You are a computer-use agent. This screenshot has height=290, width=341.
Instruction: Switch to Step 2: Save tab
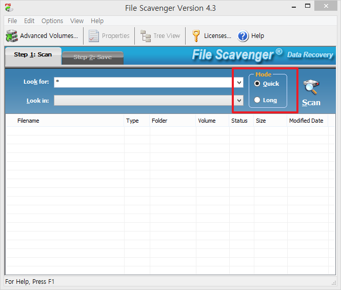tap(93, 57)
